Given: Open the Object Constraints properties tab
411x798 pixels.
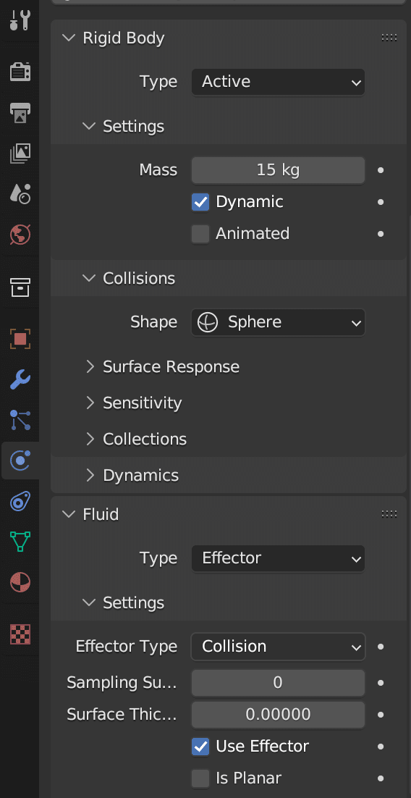Looking at the screenshot, I should coord(20,501).
